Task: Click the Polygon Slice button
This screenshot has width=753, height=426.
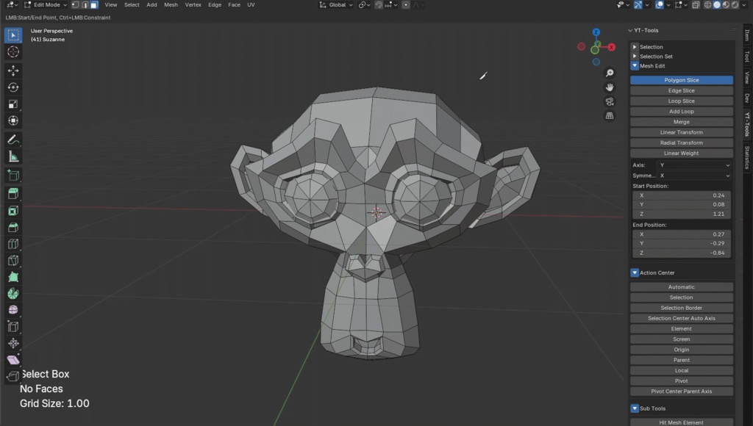Action: pyautogui.click(x=681, y=79)
